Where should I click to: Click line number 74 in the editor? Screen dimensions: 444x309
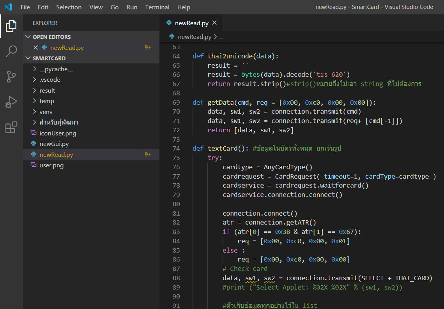point(176,148)
